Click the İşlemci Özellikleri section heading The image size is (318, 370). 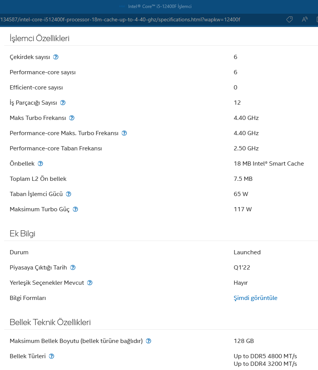point(40,38)
